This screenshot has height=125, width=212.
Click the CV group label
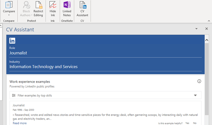82,21
